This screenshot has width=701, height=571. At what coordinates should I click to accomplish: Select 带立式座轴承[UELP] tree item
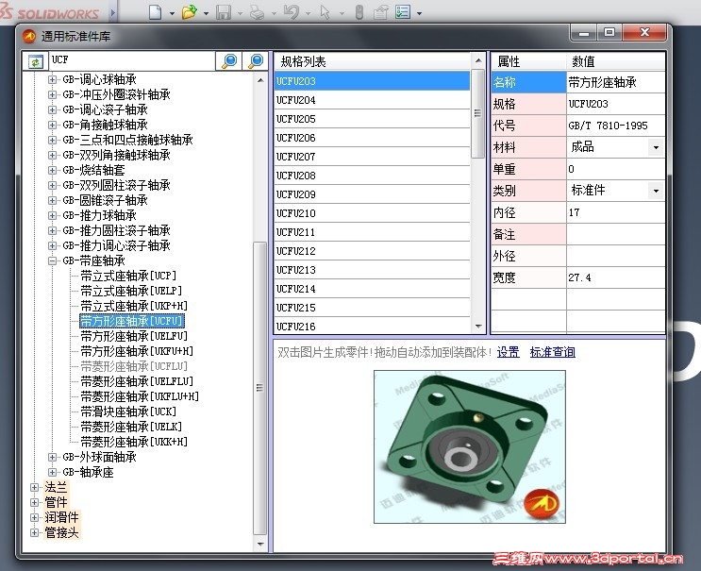pyautogui.click(x=131, y=291)
